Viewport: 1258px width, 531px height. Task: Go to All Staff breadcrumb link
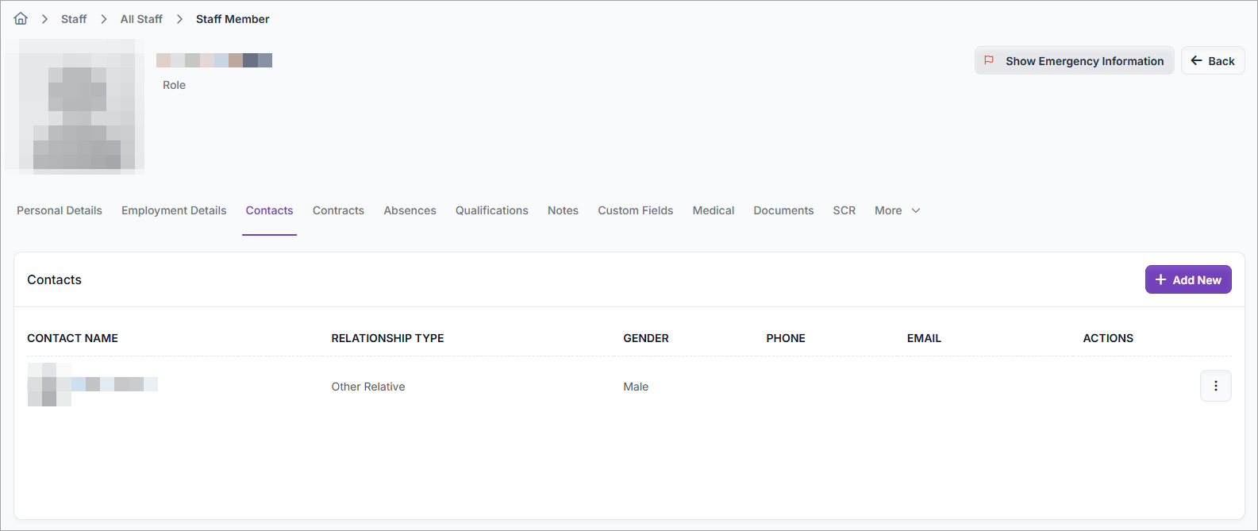[141, 19]
